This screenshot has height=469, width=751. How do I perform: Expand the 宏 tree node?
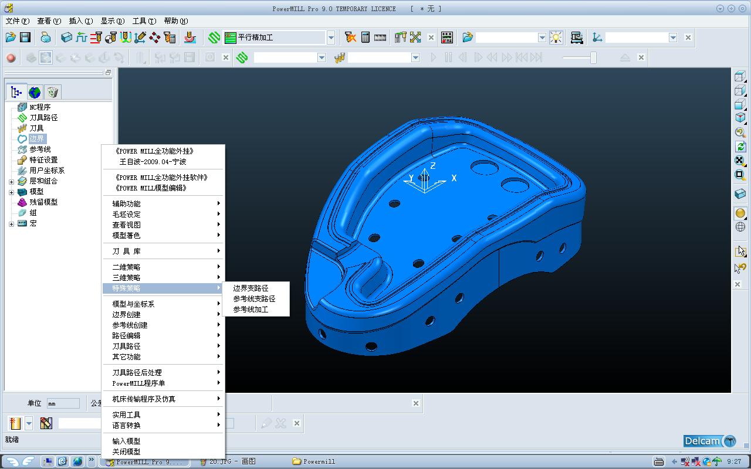coord(11,223)
